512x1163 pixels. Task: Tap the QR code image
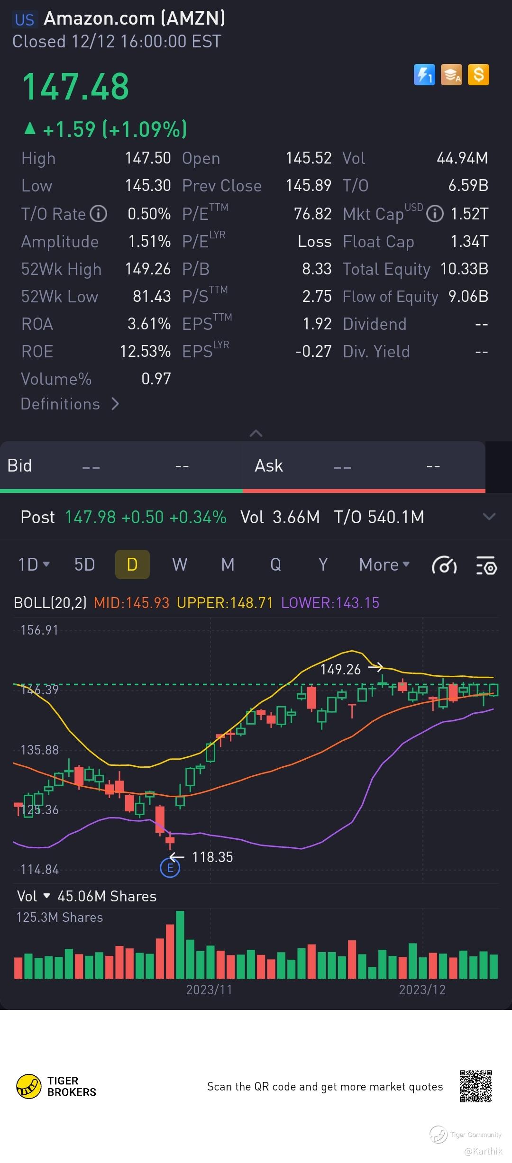pos(476,1086)
